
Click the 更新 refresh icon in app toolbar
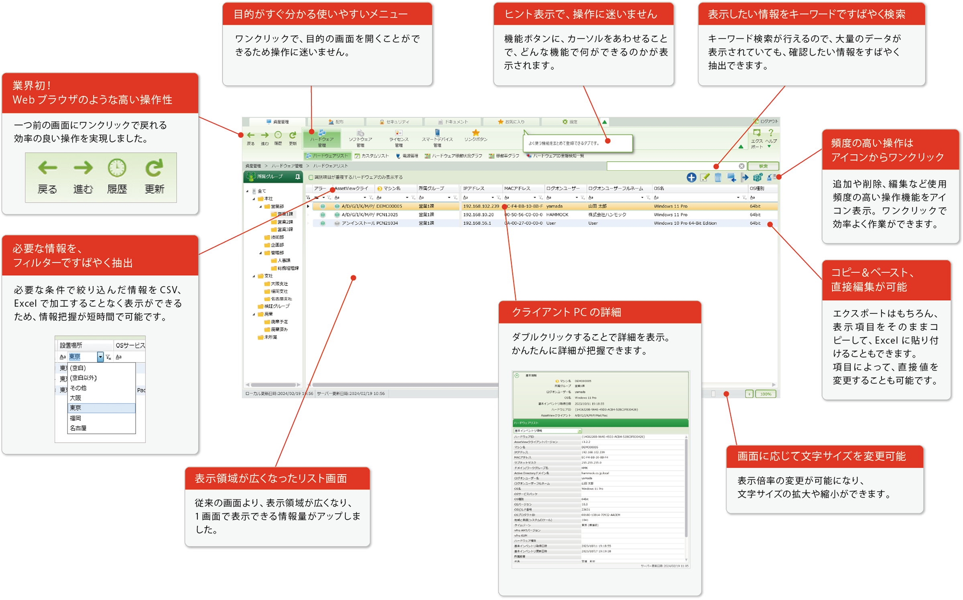coord(293,136)
